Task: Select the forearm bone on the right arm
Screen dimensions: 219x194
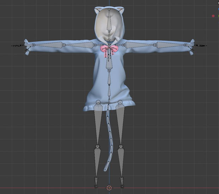Action: [170, 45]
